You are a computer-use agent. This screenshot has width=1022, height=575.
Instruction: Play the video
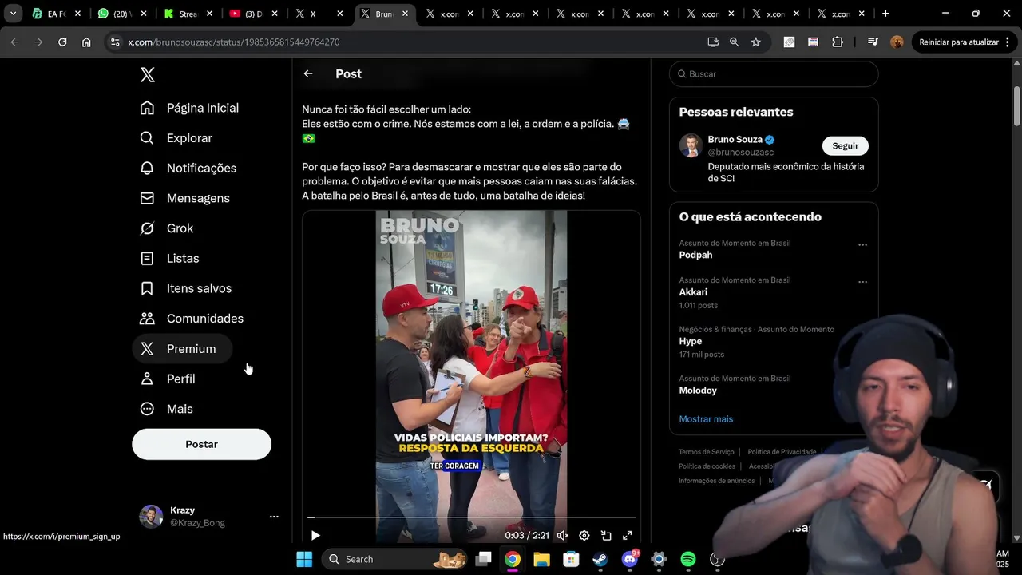click(315, 536)
